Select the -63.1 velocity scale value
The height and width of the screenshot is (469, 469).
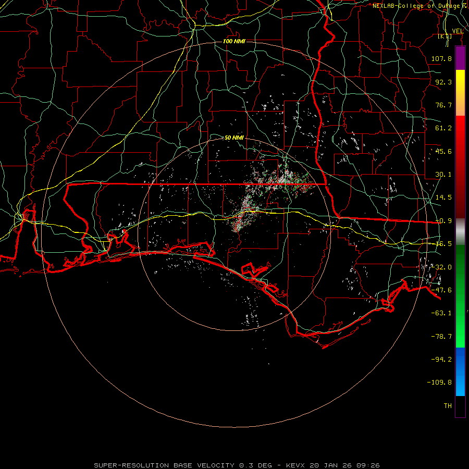441,313
